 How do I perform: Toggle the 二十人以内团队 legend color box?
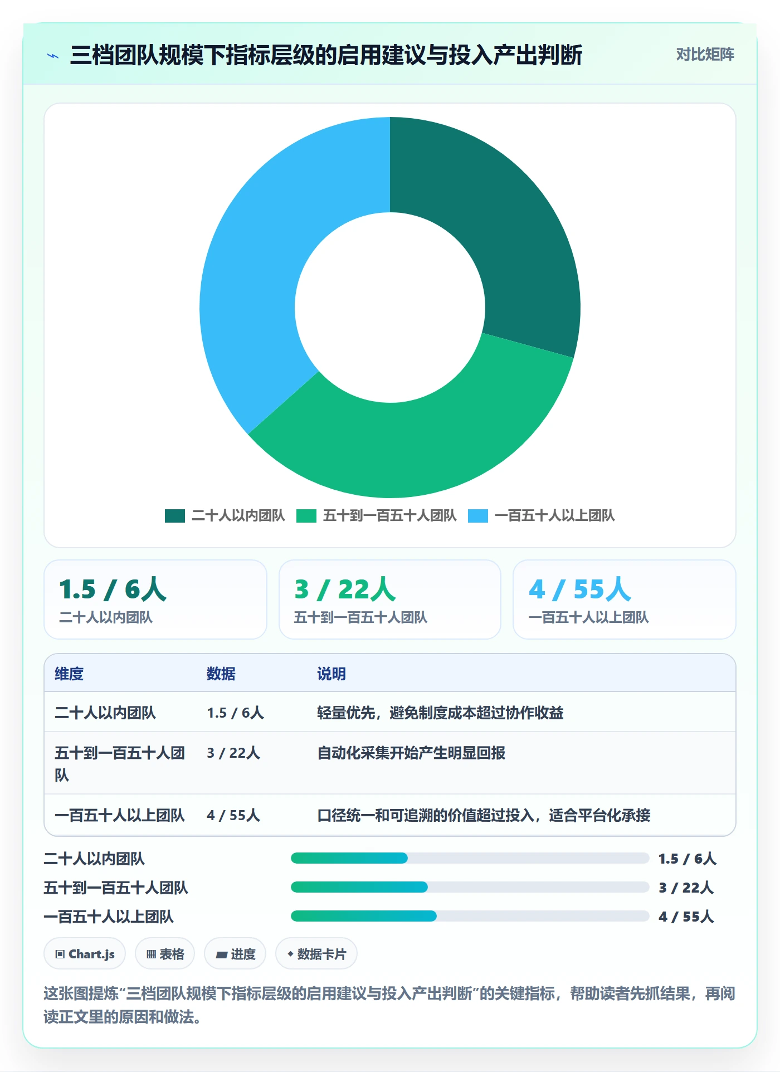coord(174,516)
